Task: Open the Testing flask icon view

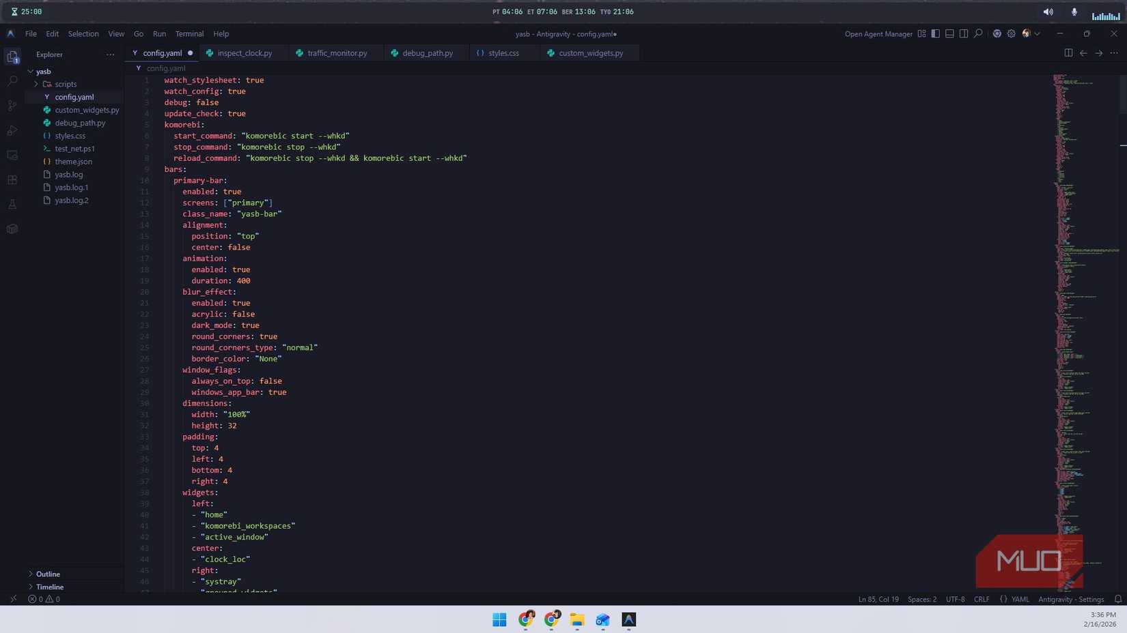Action: tap(12, 205)
